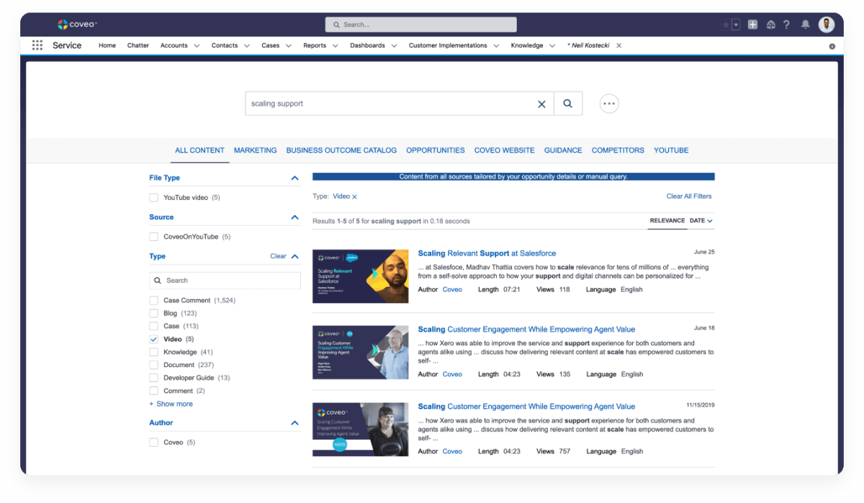This screenshot has width=864, height=503.
Task: Click the Clear All Filters link
Action: coord(688,196)
